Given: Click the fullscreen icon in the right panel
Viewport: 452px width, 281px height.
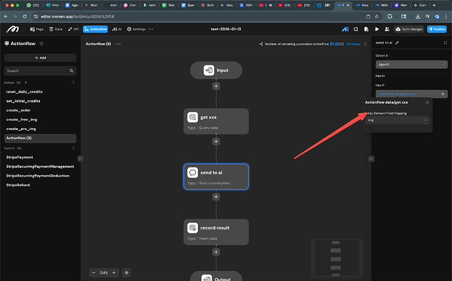Looking at the screenshot, I should point(445,42).
